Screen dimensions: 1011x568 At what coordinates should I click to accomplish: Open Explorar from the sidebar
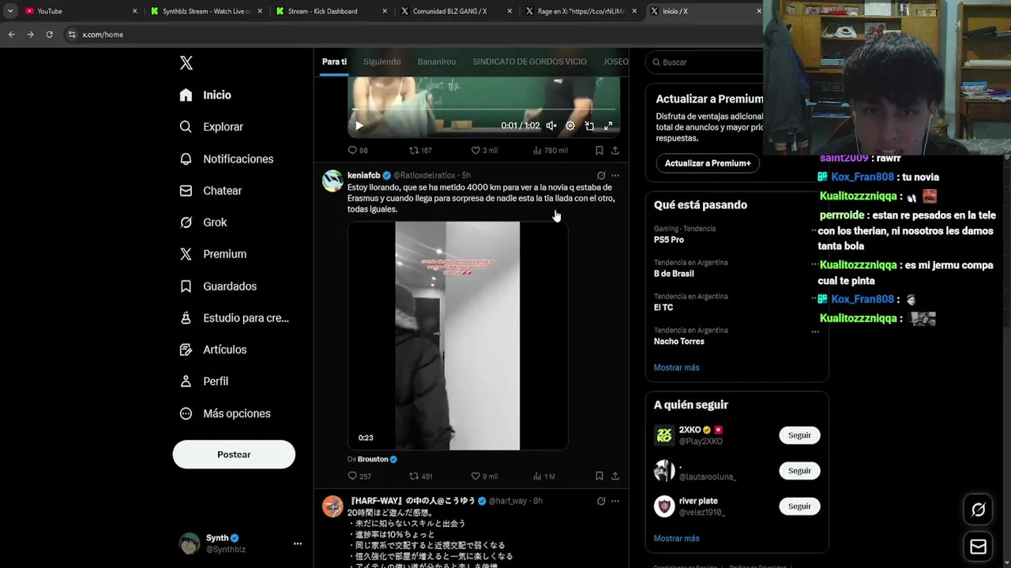211,127
